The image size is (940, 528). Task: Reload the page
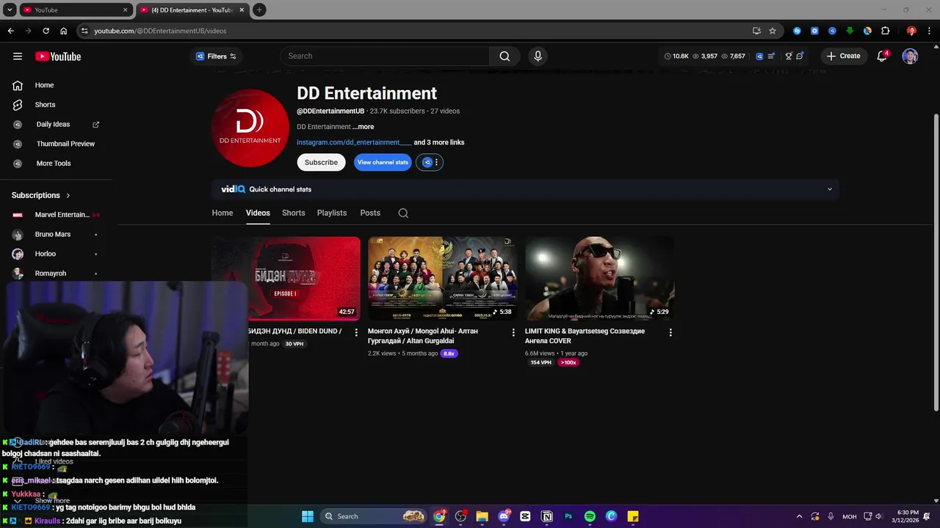point(46,31)
